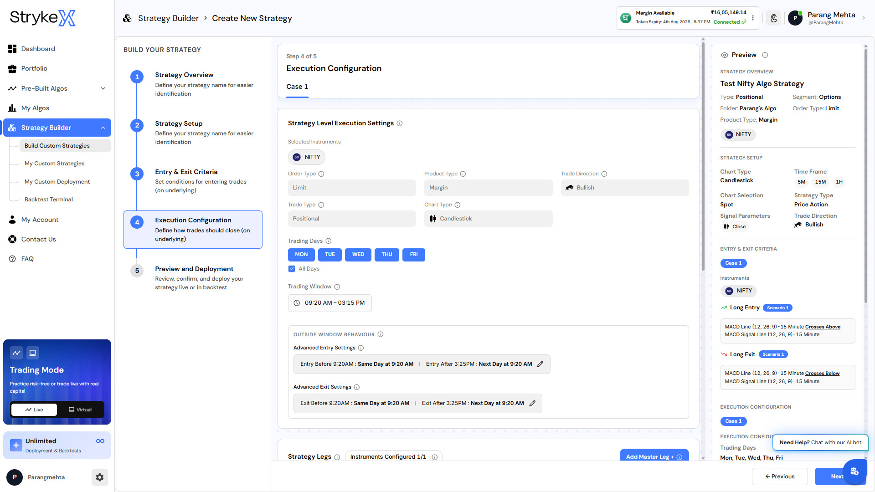Edit Advanced Exit Settings with pencil icon
875x492 pixels.
click(x=532, y=404)
